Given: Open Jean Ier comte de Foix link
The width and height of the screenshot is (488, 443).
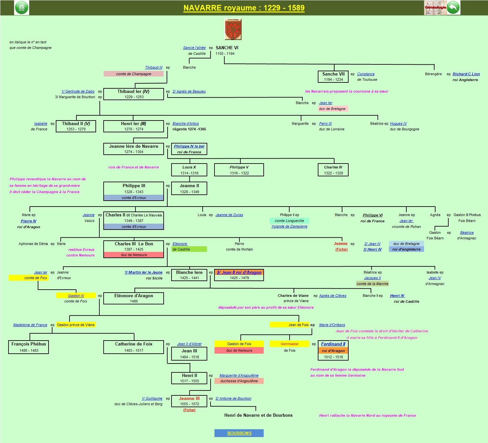Looking at the screenshot, I should pyautogui.click(x=41, y=272).
